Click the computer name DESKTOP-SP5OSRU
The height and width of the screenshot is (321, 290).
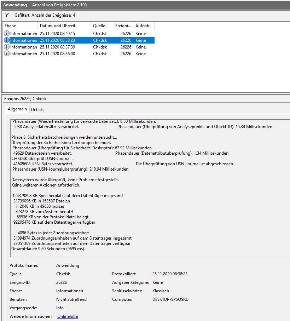tap(170, 299)
